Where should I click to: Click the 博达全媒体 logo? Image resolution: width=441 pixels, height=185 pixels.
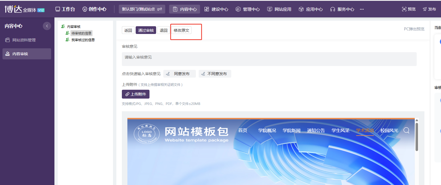pyautogui.click(x=24, y=9)
